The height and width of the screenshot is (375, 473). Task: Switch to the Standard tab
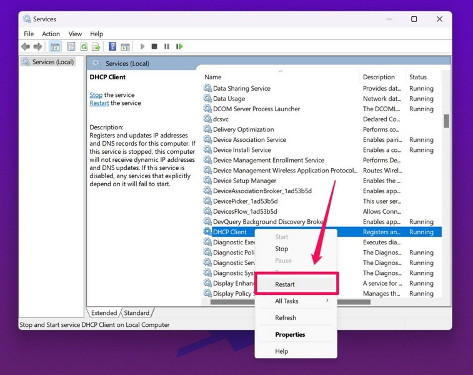point(136,313)
